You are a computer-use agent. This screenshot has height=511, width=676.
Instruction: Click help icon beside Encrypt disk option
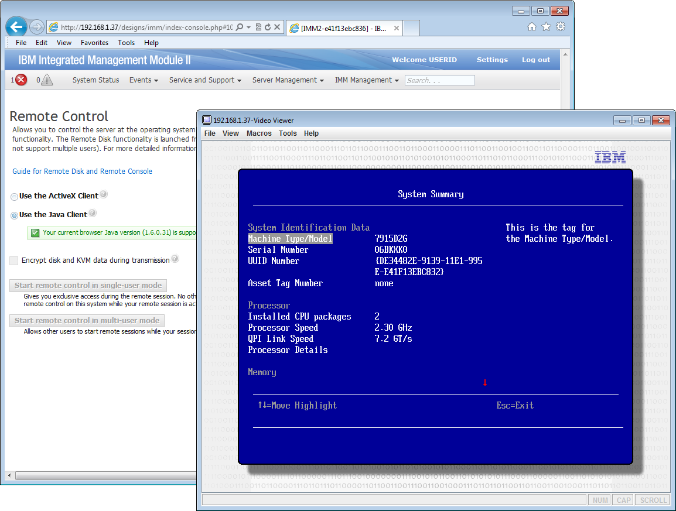tap(175, 259)
